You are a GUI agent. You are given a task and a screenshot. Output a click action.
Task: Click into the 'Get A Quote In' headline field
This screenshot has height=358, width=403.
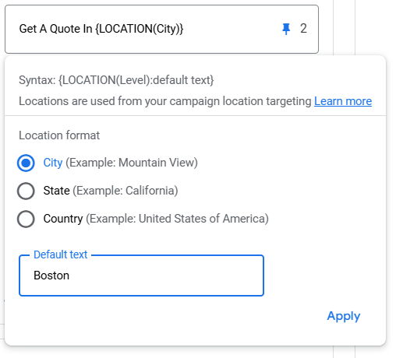click(x=161, y=29)
